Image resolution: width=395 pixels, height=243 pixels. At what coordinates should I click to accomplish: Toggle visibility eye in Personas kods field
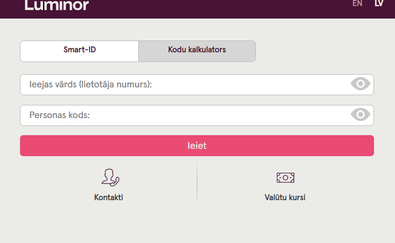360,115
